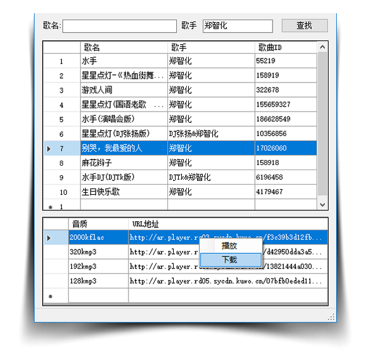Click the new-row asterisk header in quality table

click(56, 295)
